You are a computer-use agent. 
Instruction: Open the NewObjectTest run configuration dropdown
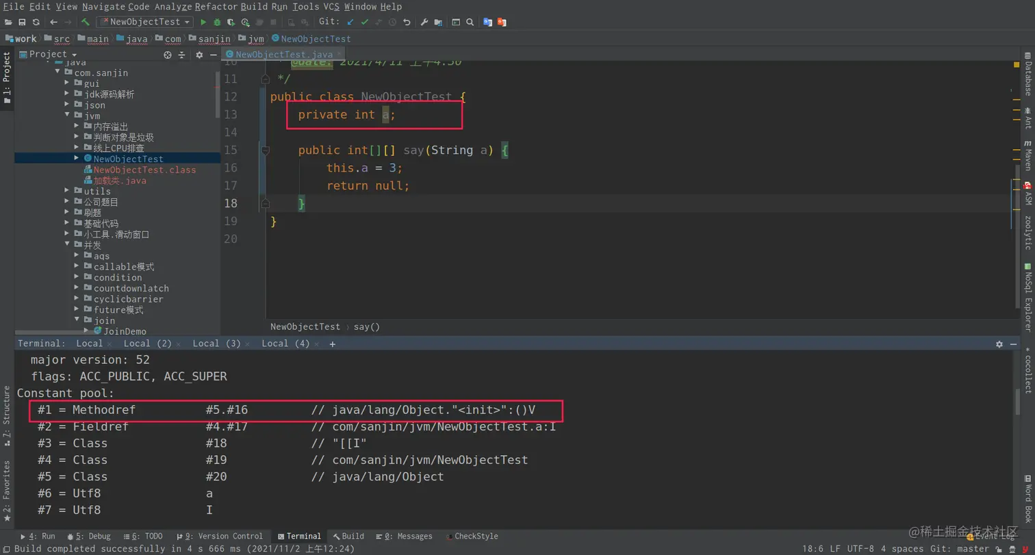(x=144, y=22)
